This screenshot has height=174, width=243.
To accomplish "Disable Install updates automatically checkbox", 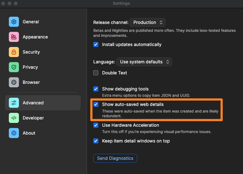I will [x=96, y=44].
